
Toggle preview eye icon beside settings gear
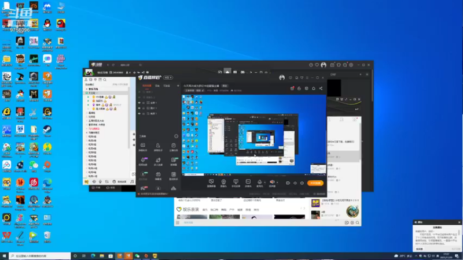point(295,183)
